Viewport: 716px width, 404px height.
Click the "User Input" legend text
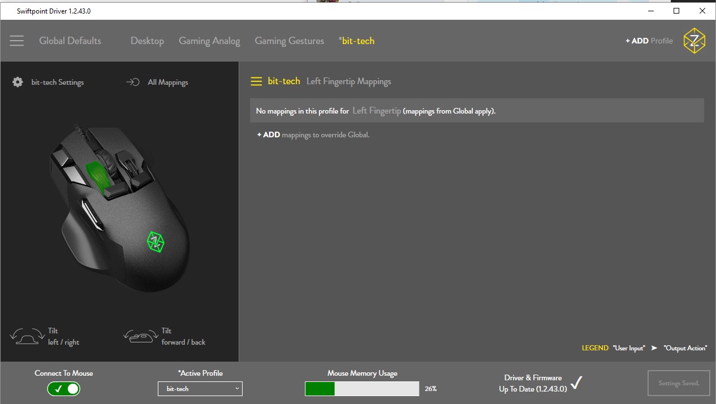629,348
